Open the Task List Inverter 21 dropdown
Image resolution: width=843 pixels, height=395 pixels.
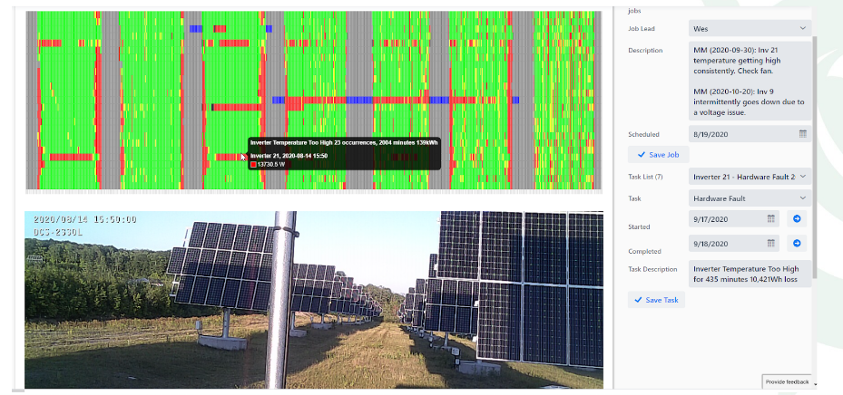(749, 177)
